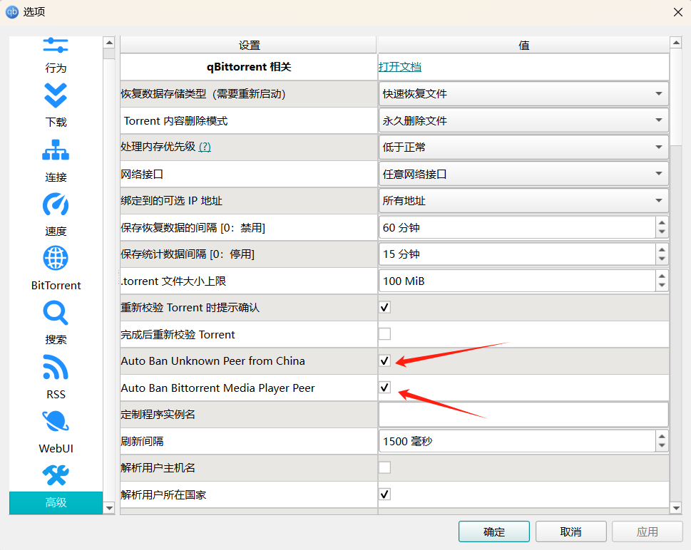
Task: Close the 选项 dialog
Action: pos(677,12)
